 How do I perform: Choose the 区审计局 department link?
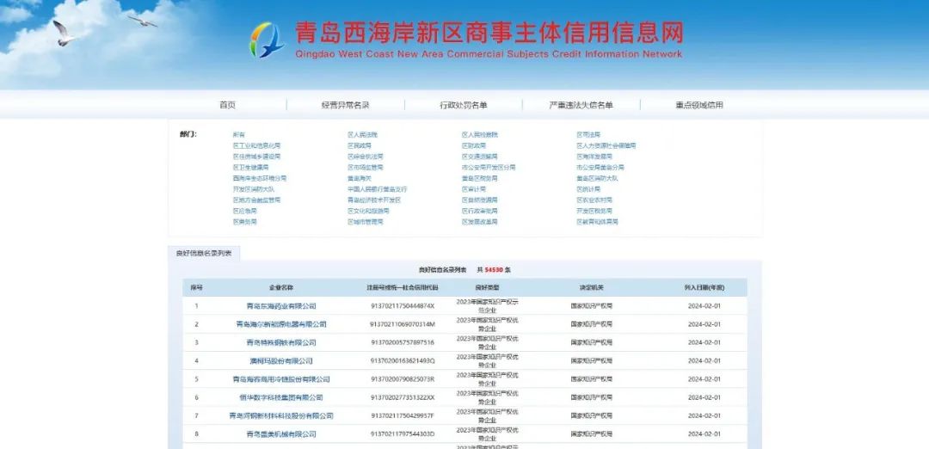click(473, 189)
